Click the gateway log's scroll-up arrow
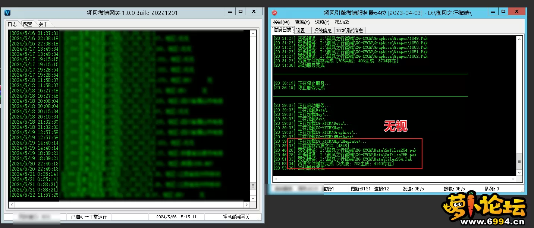This screenshot has height=228, width=534. click(x=253, y=34)
